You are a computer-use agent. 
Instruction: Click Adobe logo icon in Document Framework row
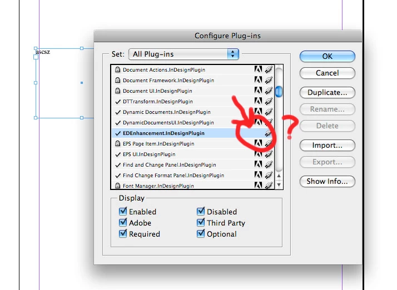coord(258,79)
